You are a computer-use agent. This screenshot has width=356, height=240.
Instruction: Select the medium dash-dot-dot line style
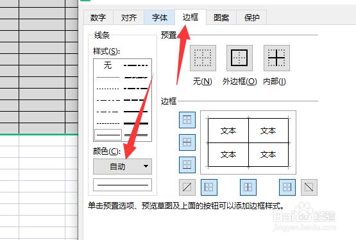coord(136,65)
